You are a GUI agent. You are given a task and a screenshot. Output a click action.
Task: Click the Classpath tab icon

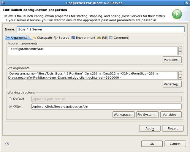click(x=34, y=38)
